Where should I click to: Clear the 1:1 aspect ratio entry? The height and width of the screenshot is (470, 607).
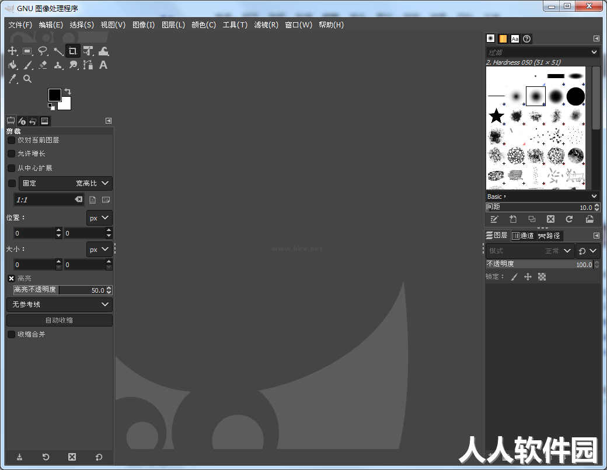coord(79,199)
